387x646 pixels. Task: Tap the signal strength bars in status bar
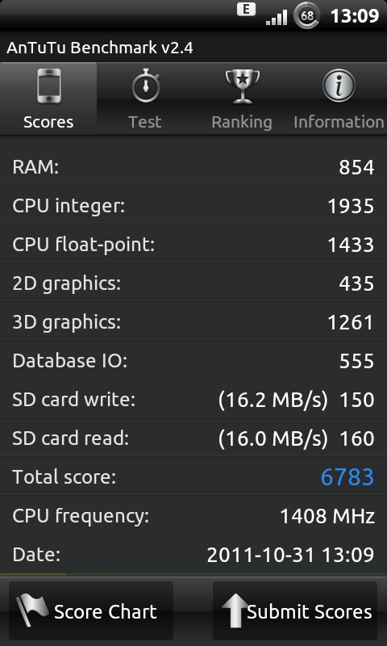277,18
